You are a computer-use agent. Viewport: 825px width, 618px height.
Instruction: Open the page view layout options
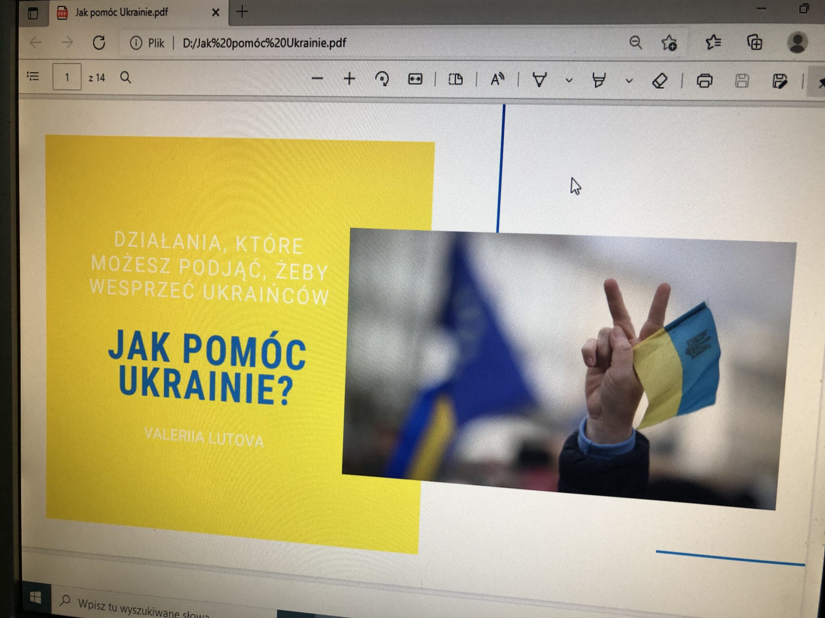(x=455, y=80)
